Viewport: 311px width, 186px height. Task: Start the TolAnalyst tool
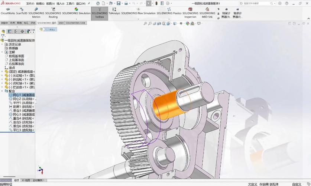[x=114, y=11]
